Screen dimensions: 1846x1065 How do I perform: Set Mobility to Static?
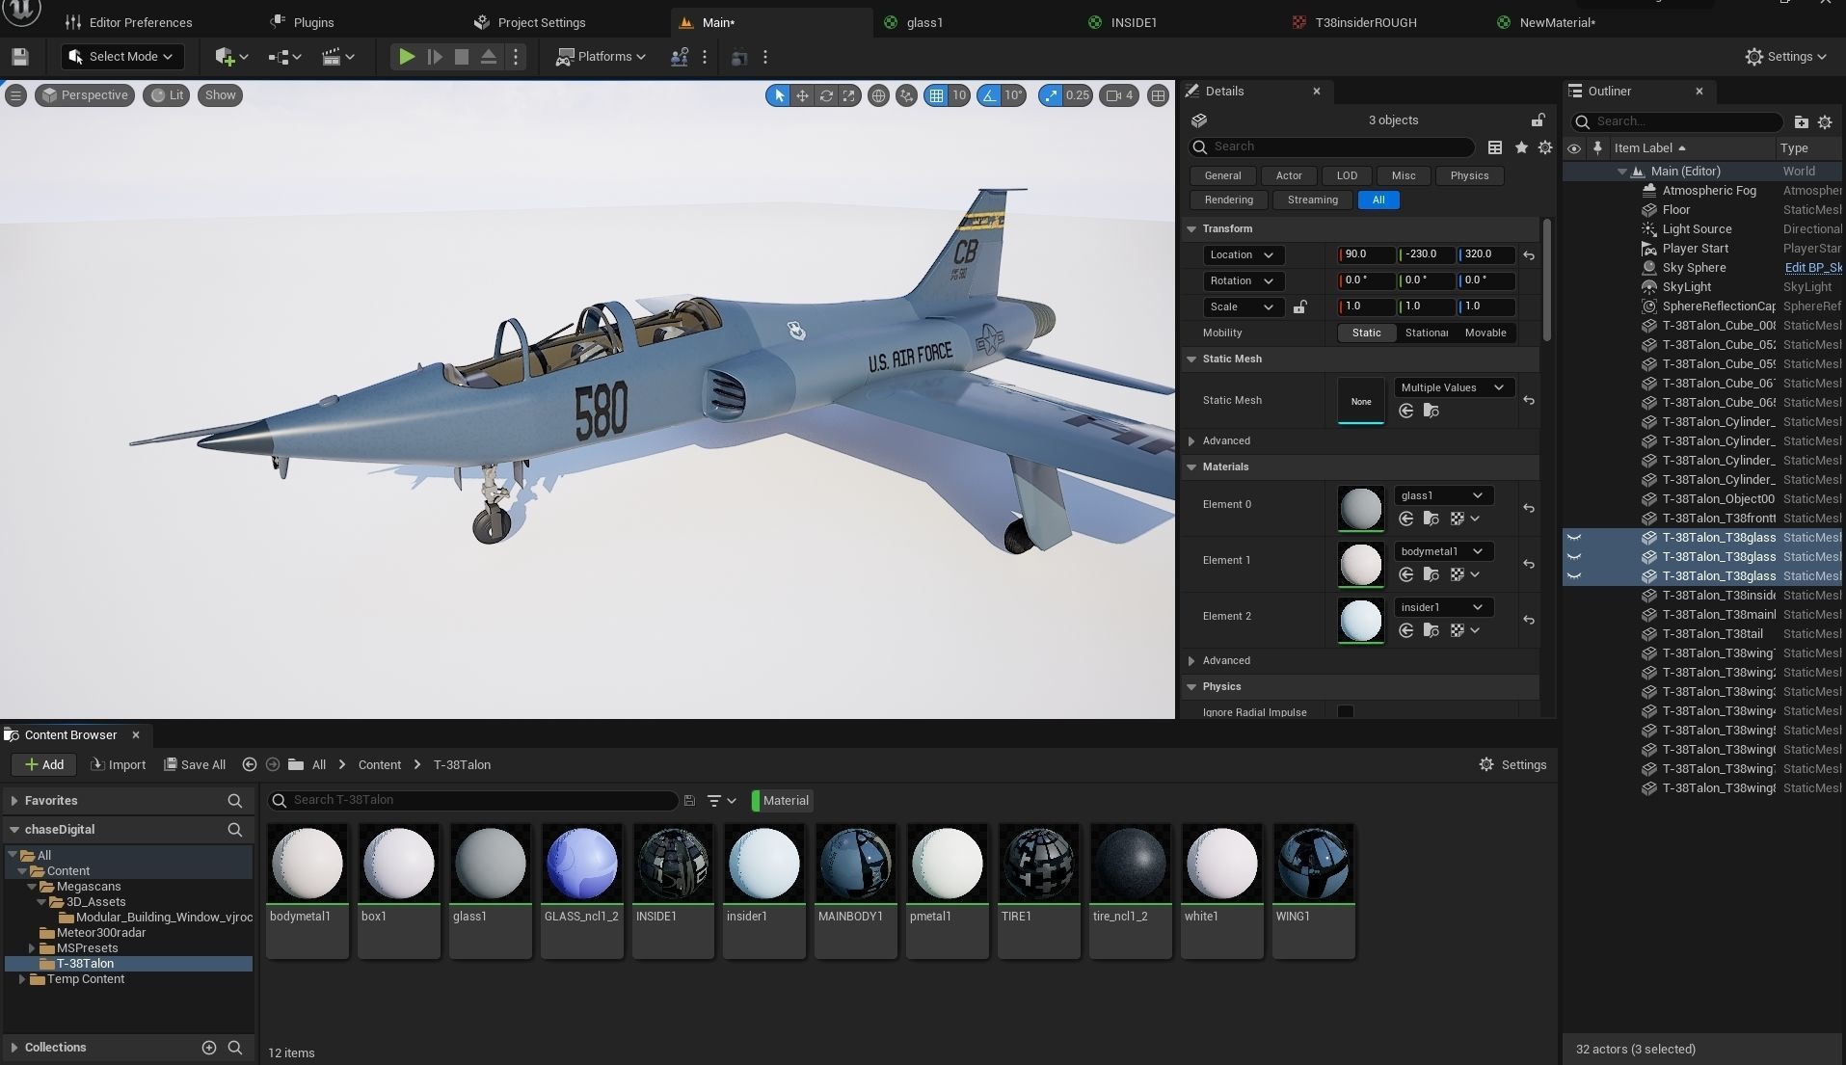(x=1366, y=333)
